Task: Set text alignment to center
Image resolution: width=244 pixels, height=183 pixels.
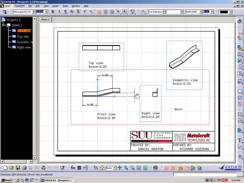Action: 106,12
